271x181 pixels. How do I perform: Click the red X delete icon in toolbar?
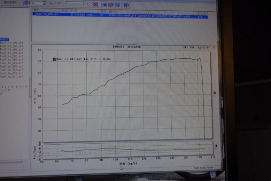click(x=95, y=5)
